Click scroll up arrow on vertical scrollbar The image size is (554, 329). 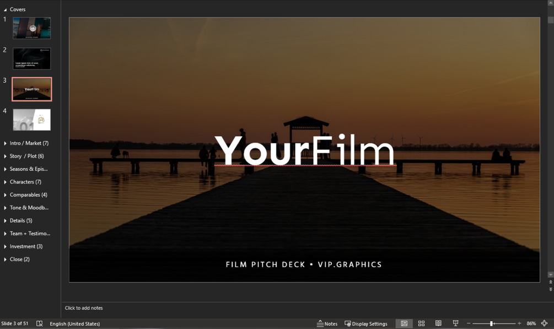(x=551, y=3)
